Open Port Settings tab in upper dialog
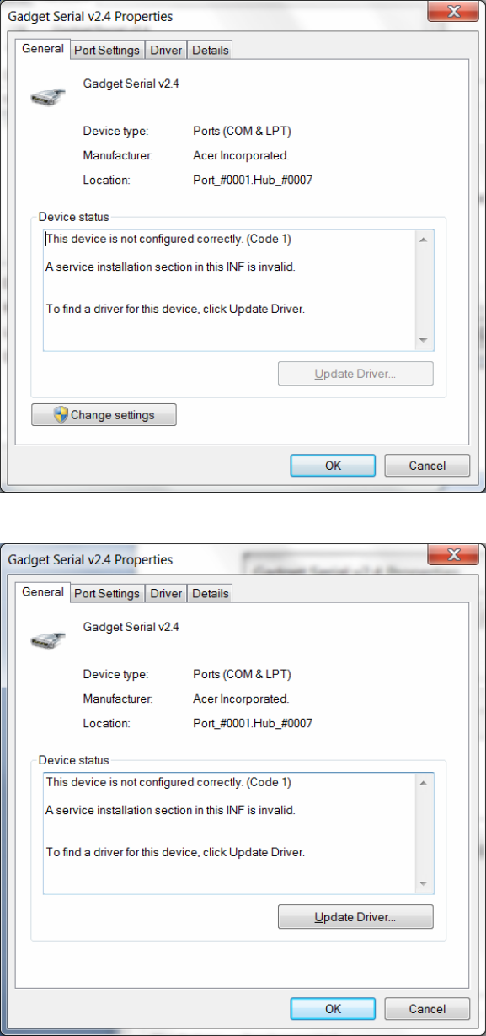This screenshot has height=1036, width=486. 107,51
